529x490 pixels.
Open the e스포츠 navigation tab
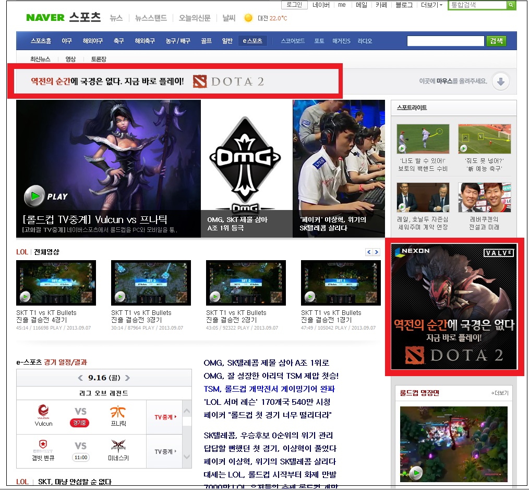point(253,41)
